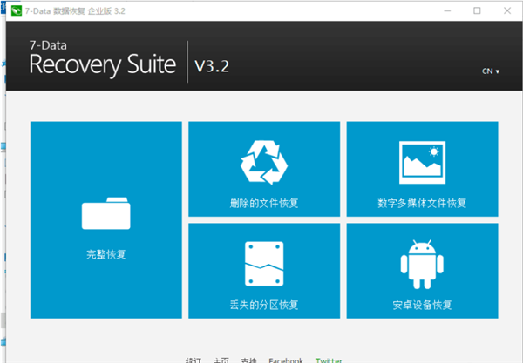Open the 主页 link in footer

tap(221, 360)
